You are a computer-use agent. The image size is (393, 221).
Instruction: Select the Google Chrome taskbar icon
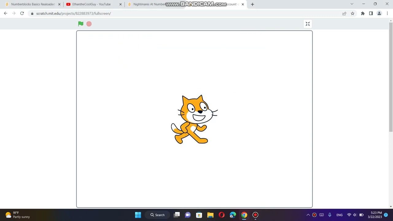coord(244,215)
